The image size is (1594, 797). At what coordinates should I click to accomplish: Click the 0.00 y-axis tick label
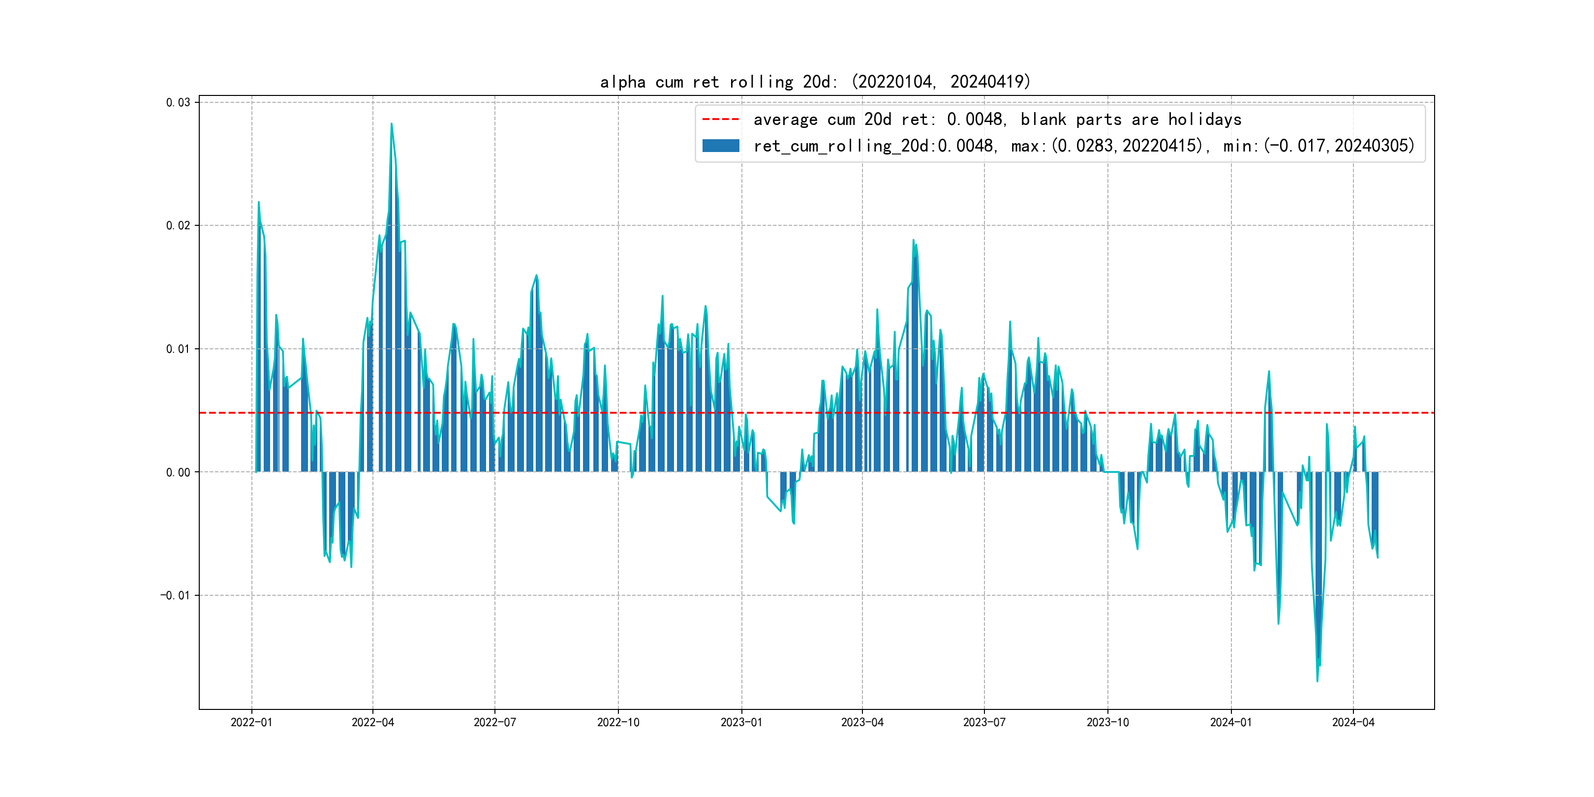pos(178,472)
